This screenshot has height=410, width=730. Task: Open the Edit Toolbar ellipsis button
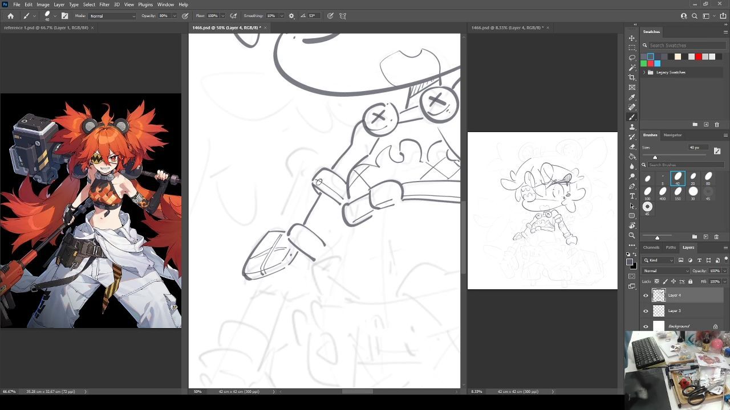point(632,245)
